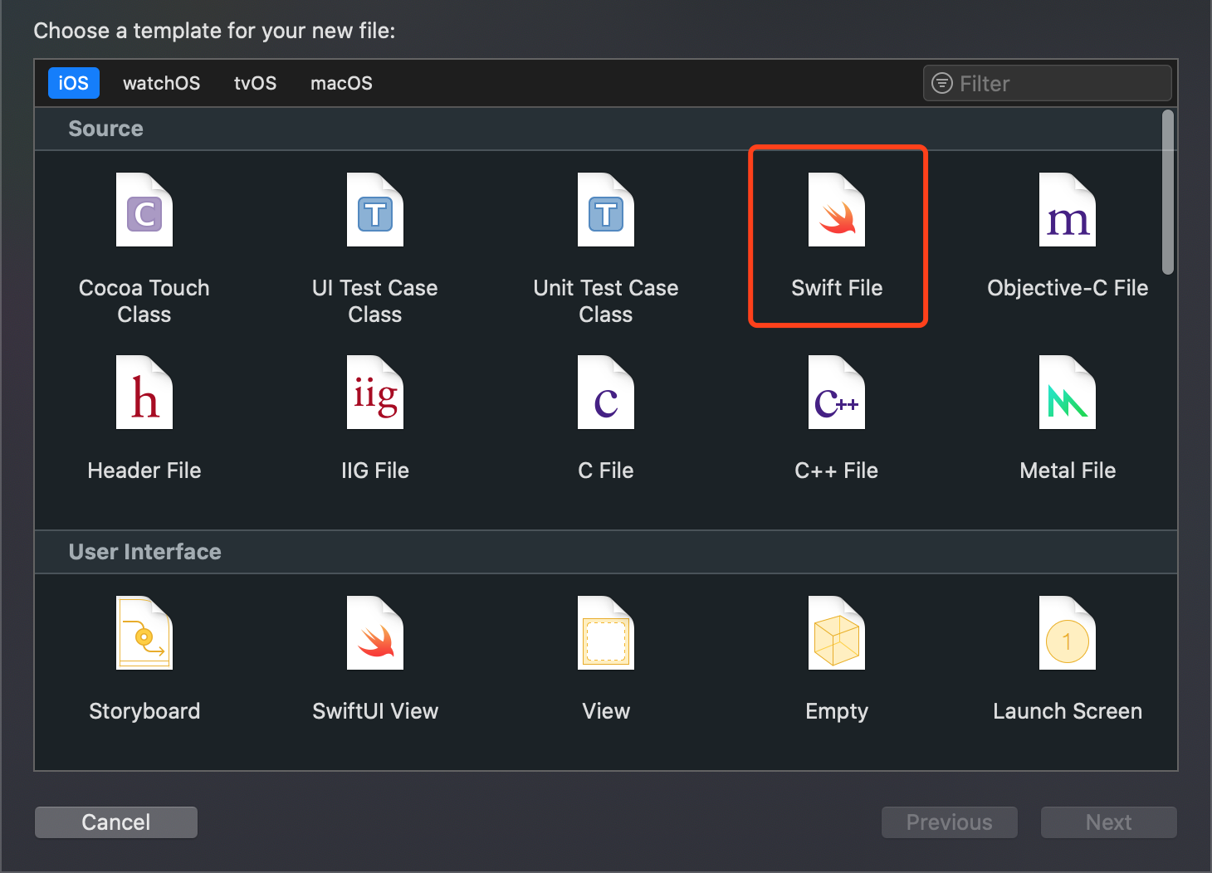This screenshot has width=1212, height=873.
Task: Open the tvOS platform tab
Action: click(x=256, y=83)
